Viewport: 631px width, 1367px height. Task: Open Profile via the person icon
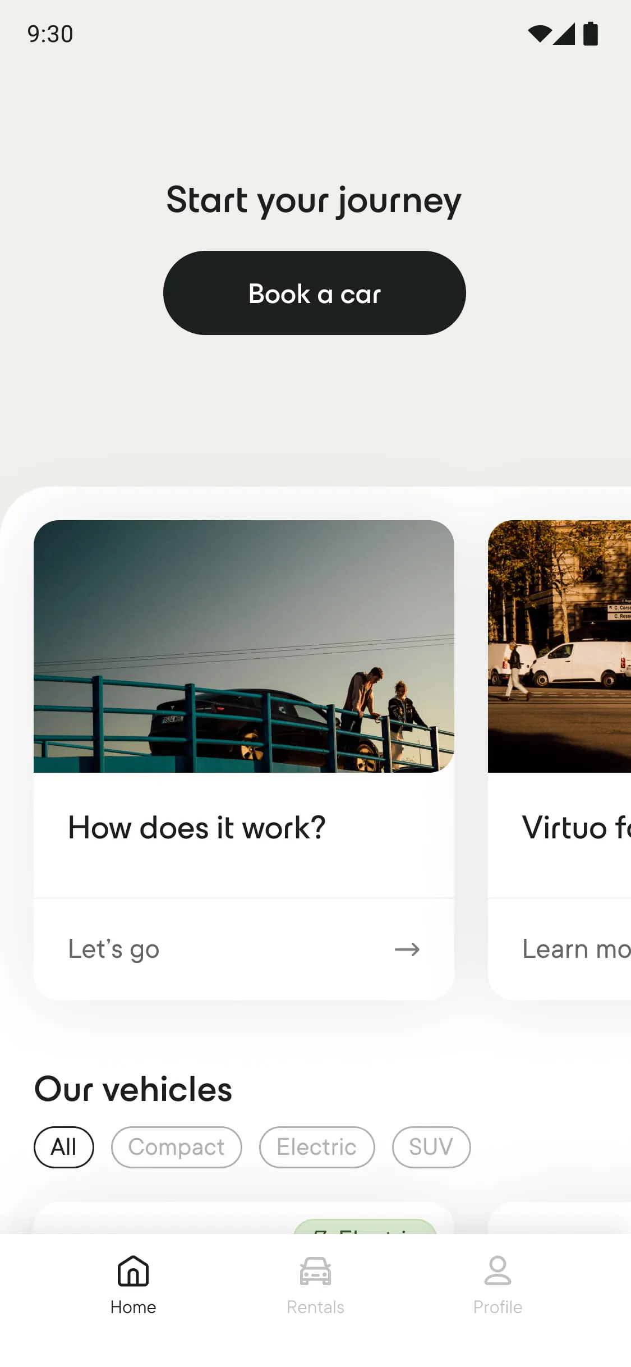click(497, 1270)
